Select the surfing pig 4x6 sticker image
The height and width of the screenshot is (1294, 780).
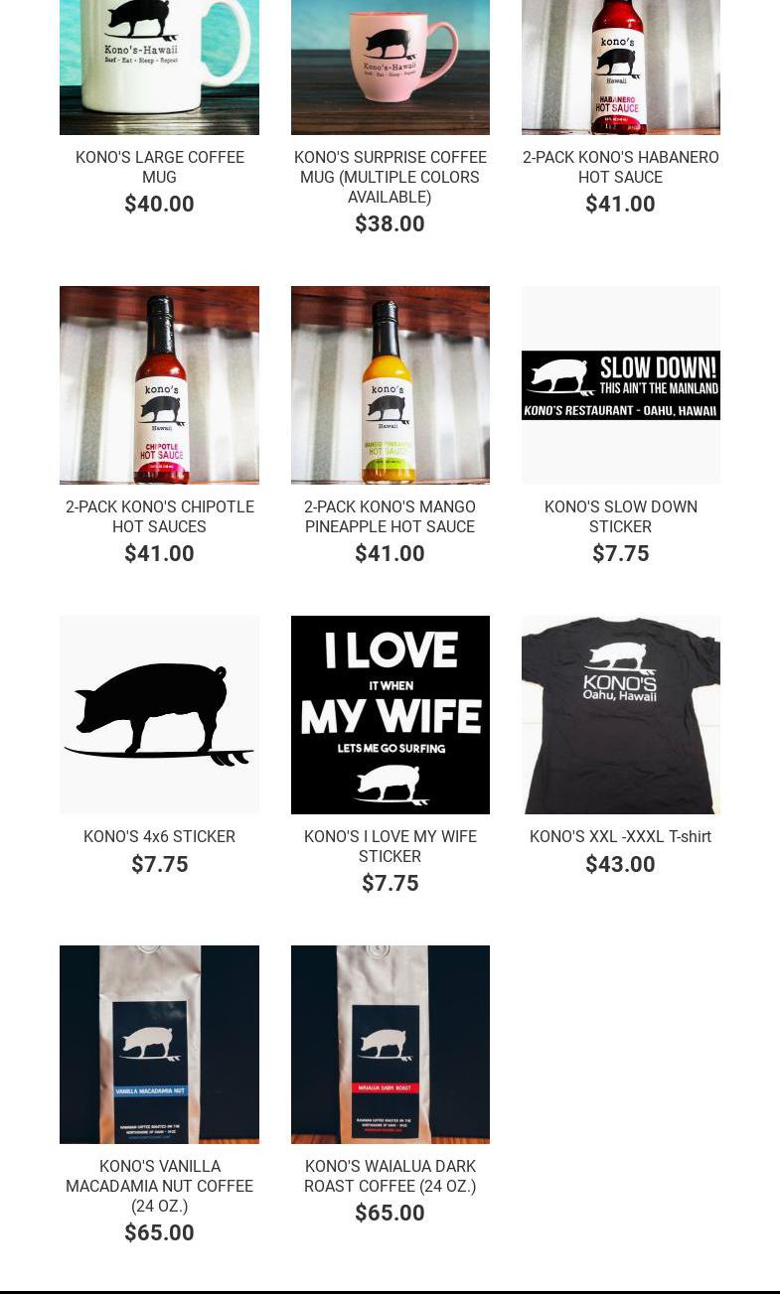coord(159,715)
